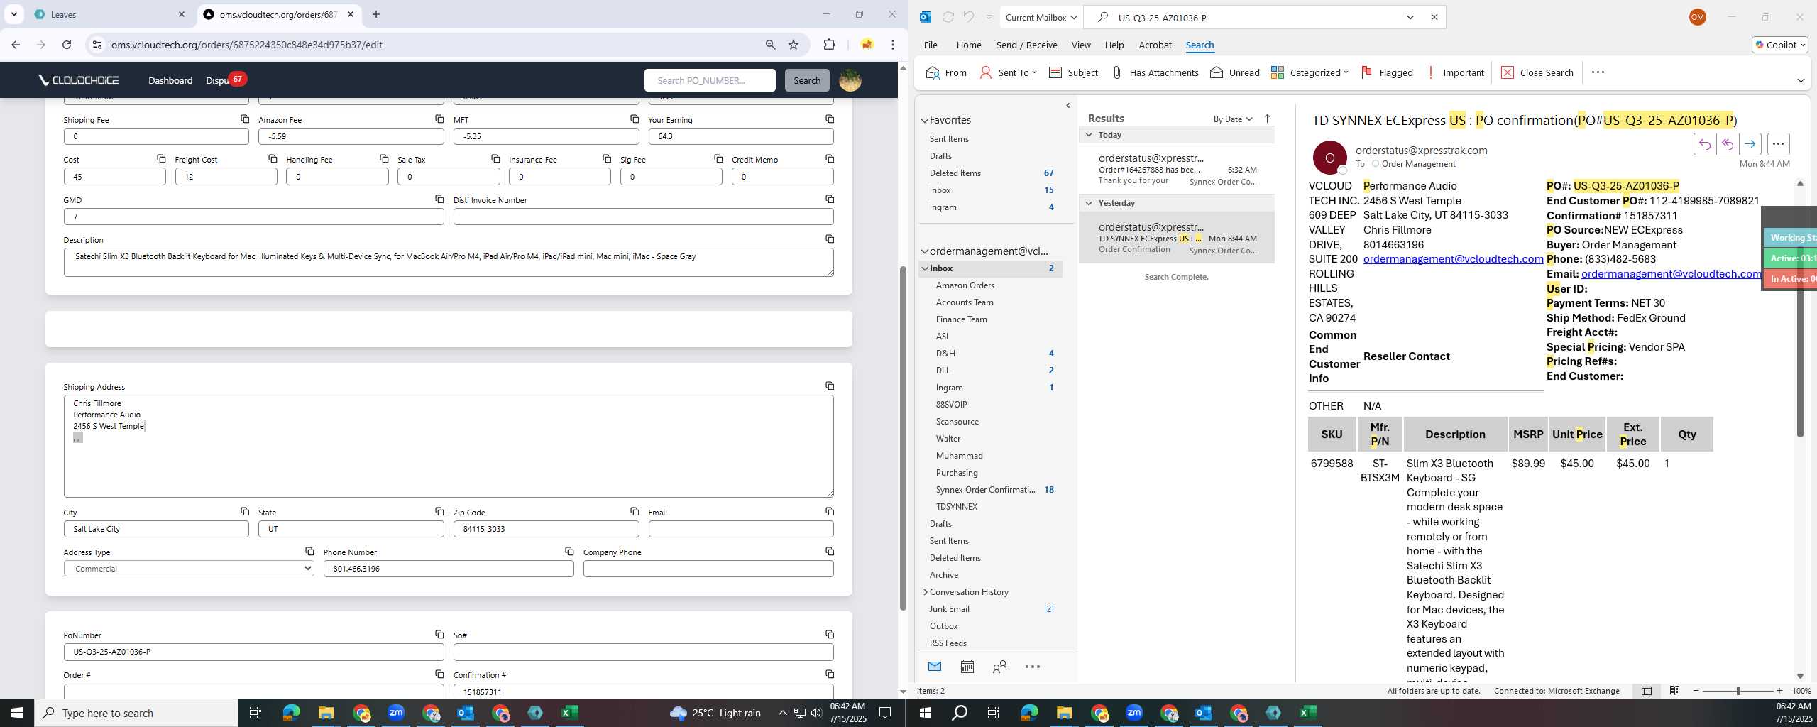This screenshot has height=727, width=1817.
Task: Copy the Phone Number value
Action: click(x=569, y=552)
